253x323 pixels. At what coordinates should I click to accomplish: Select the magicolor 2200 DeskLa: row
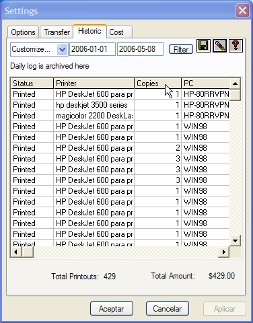tap(120, 116)
